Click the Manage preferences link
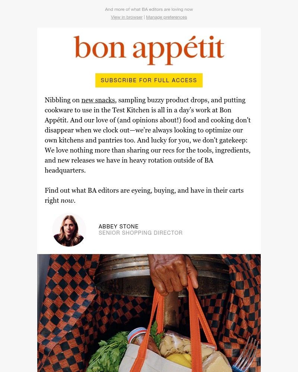The image size is (298, 372). [x=167, y=17]
